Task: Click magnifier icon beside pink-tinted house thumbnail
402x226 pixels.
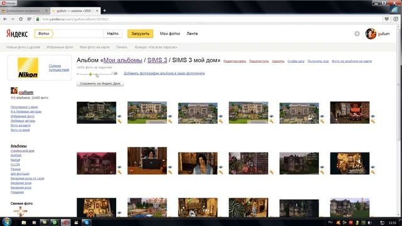Action: click(119, 172)
